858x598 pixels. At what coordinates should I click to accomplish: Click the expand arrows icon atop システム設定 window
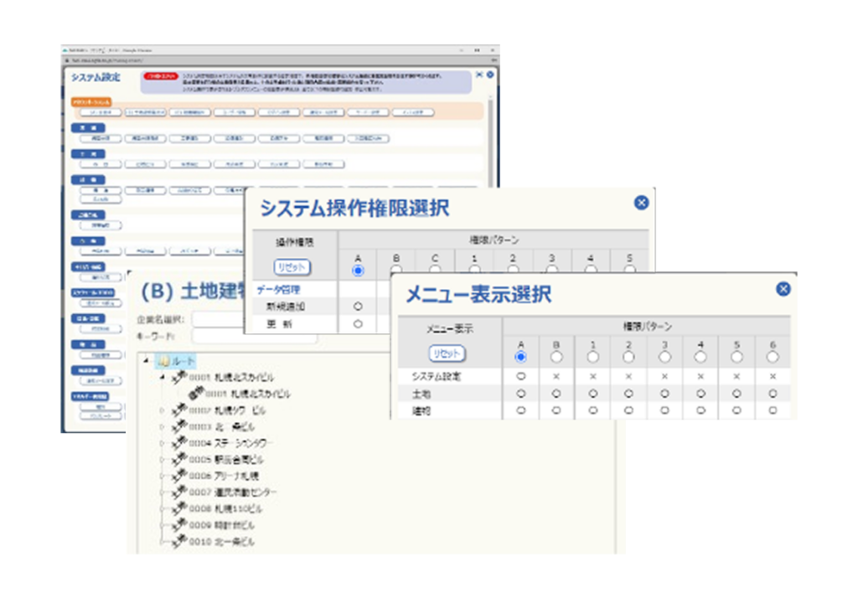pyautogui.click(x=479, y=75)
